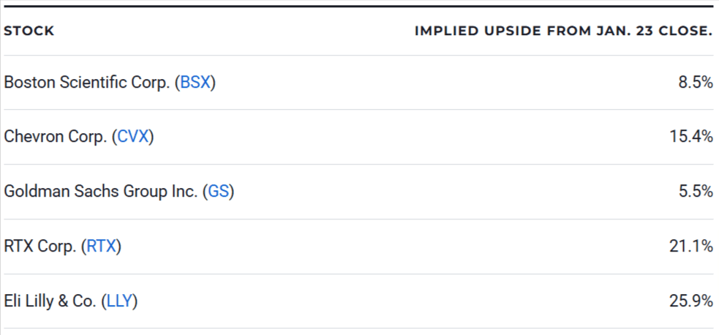Click the STOCK column header
719x335 pixels.
(29, 31)
